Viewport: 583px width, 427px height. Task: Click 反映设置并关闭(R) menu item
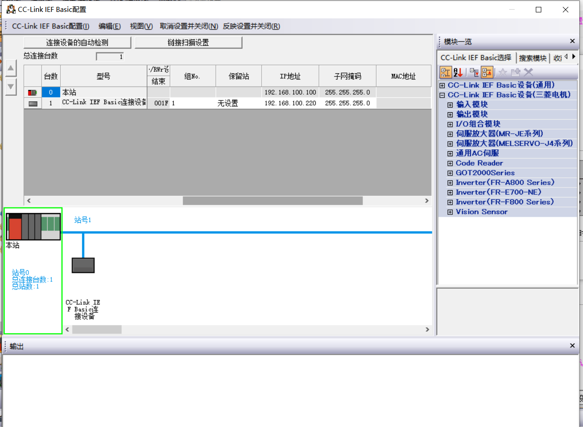coord(251,26)
